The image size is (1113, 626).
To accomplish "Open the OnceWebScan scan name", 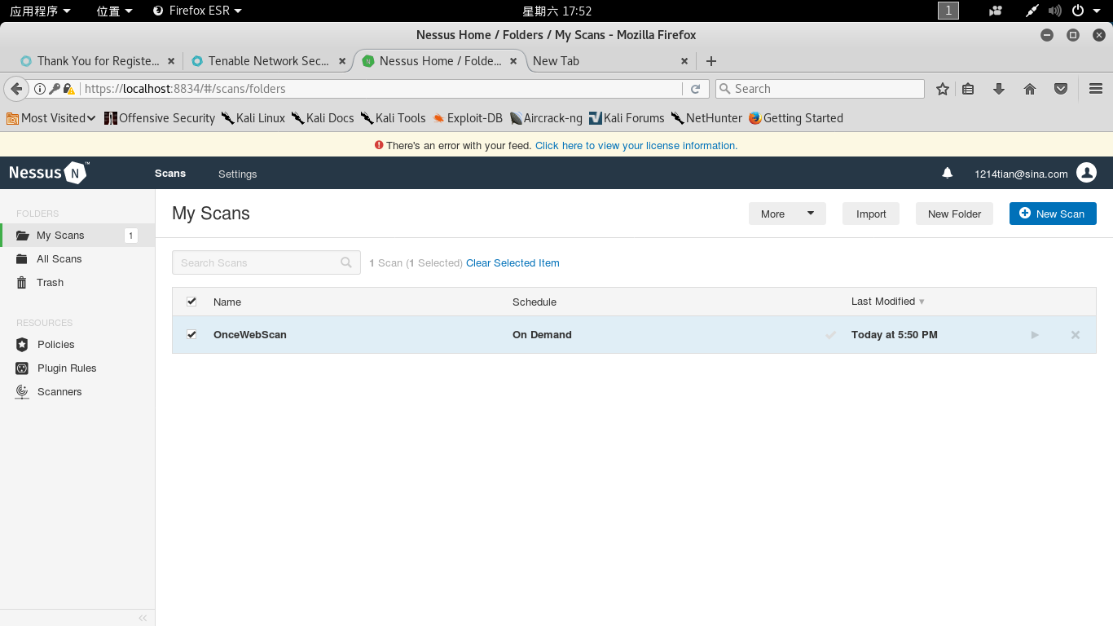I will pos(249,335).
